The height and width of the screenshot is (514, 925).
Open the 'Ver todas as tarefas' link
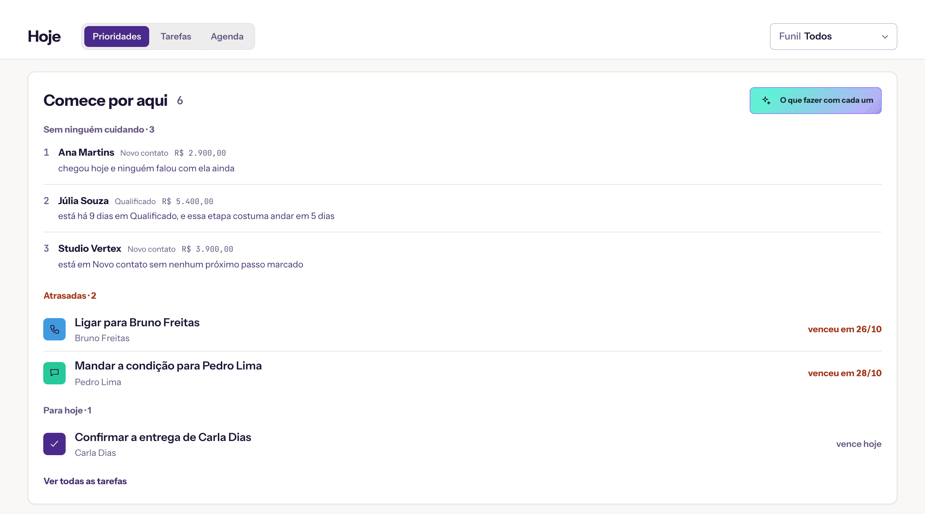(85, 481)
